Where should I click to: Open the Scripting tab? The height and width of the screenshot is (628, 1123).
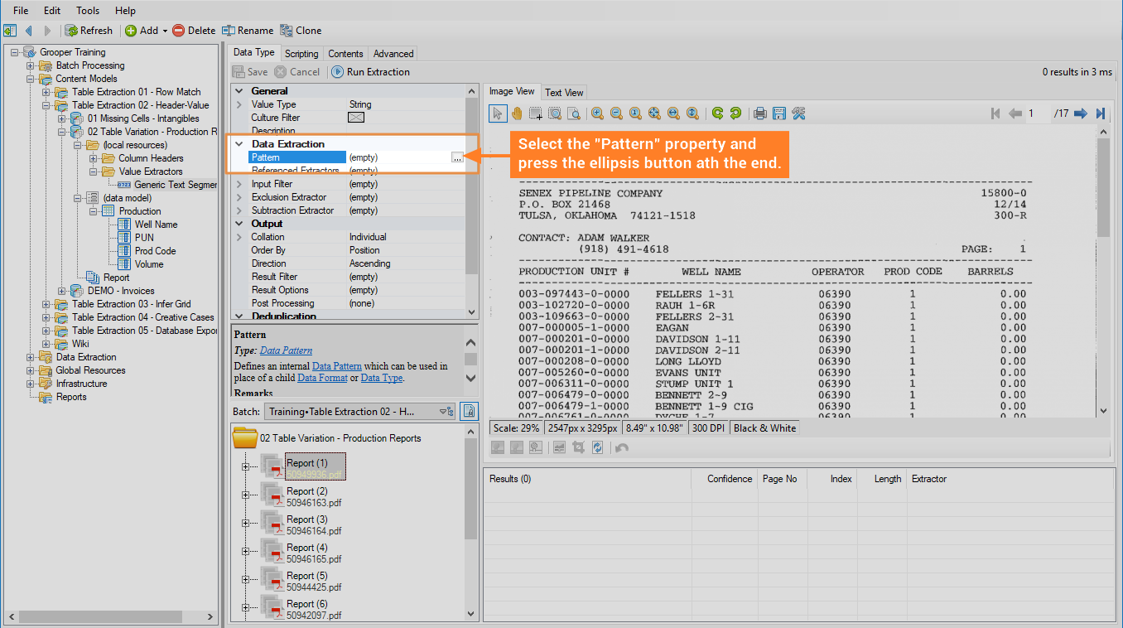click(301, 54)
